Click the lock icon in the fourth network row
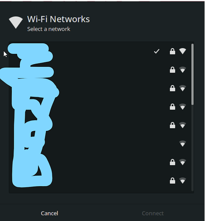Viewport: 205px width, 221px height. [172, 107]
